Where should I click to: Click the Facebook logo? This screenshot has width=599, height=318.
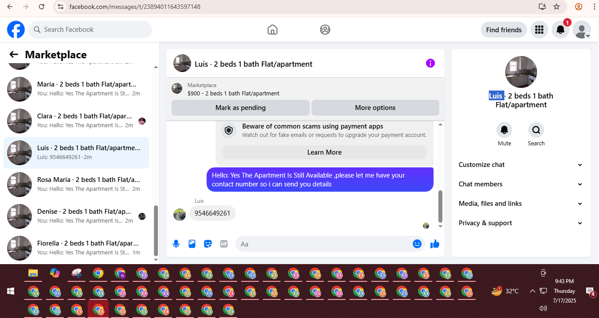coord(16,30)
